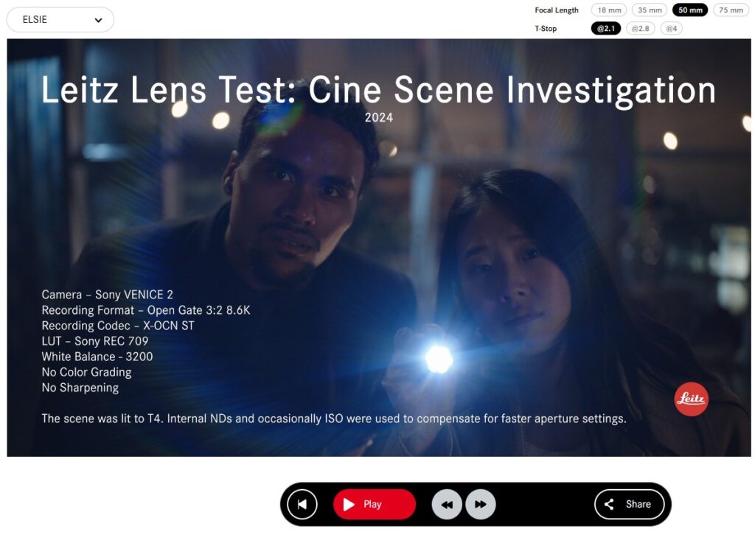Choose the @4 T-Stop option

pyautogui.click(x=671, y=29)
